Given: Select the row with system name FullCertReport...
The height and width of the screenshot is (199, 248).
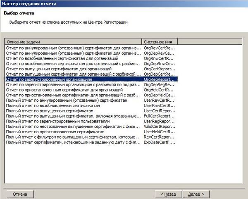Looking at the screenshot, I should click(91, 116).
